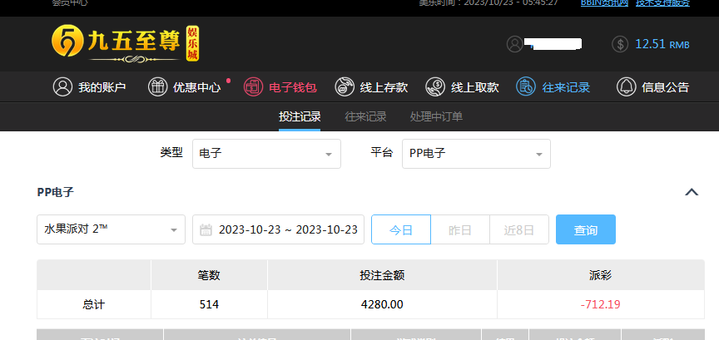Click the 线上存款 deposit icon

coord(345,86)
